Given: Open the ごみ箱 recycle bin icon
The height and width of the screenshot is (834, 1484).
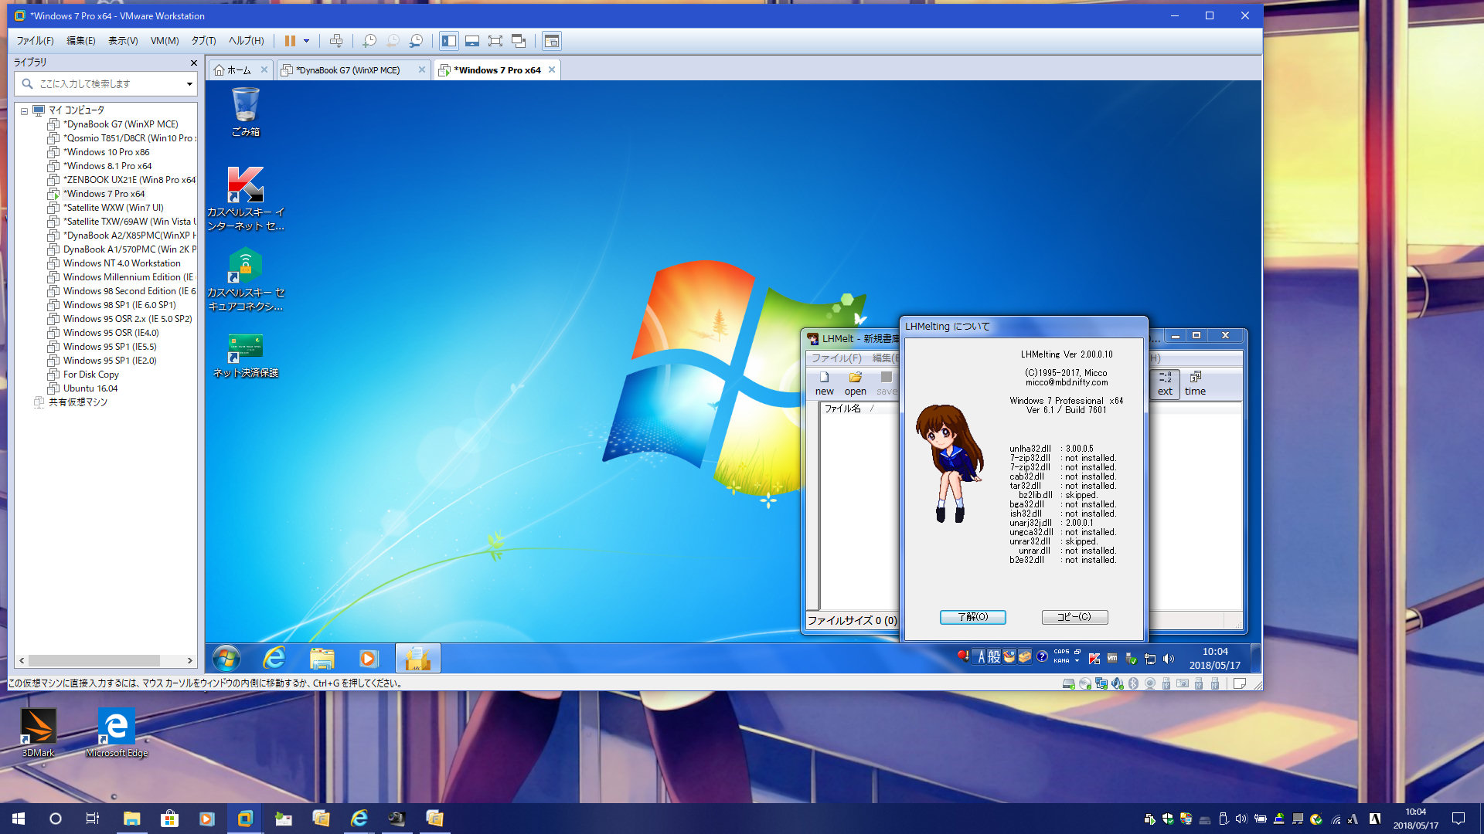Looking at the screenshot, I should 246,112.
